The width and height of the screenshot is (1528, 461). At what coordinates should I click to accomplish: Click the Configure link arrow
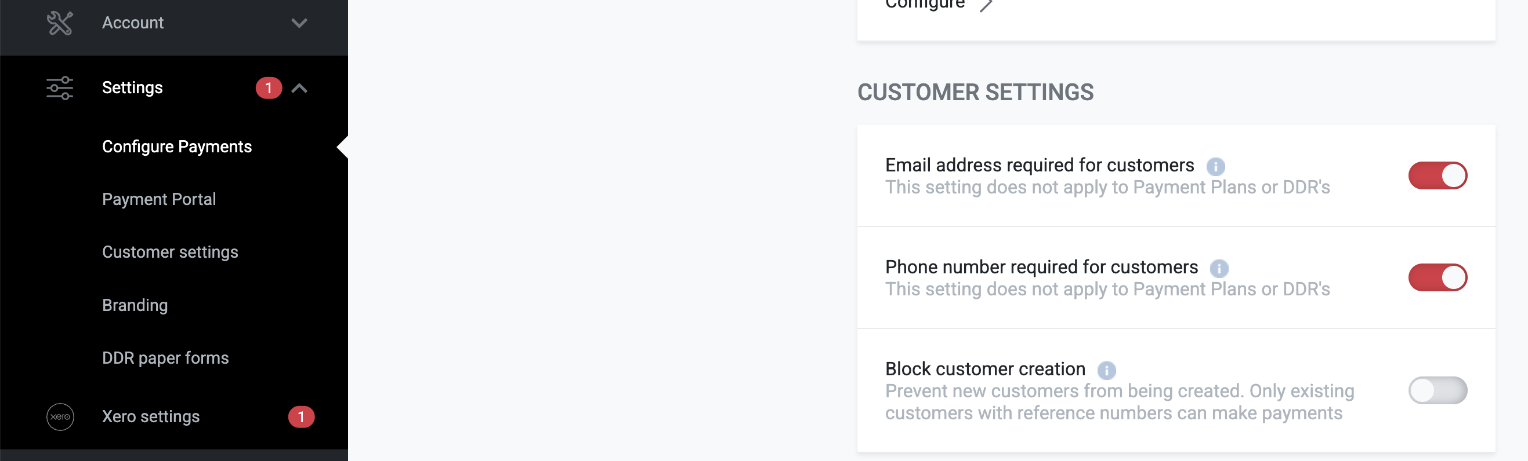click(985, 6)
